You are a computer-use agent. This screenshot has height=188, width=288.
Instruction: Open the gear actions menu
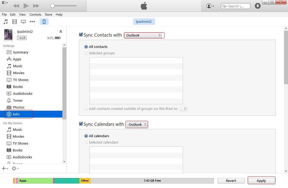[15, 168]
